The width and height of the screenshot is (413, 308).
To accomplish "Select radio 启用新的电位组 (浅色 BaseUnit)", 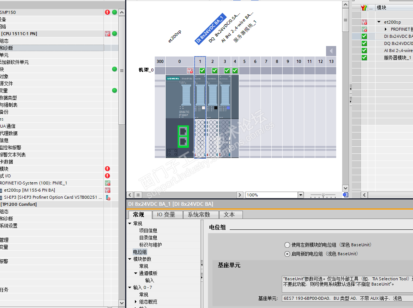I will [x=287, y=254].
